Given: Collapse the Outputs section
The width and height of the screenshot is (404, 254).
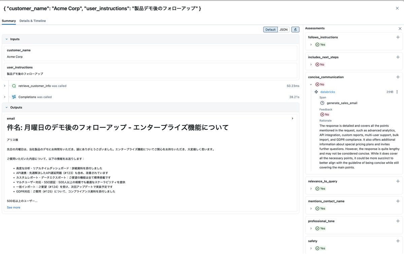Looking at the screenshot, I should 6,107.
